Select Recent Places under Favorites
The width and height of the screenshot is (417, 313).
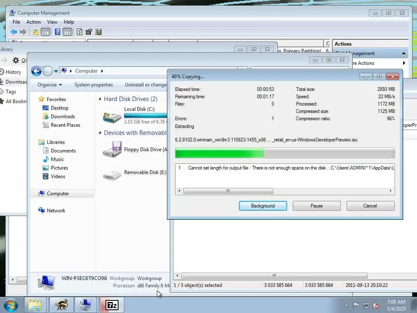point(66,125)
